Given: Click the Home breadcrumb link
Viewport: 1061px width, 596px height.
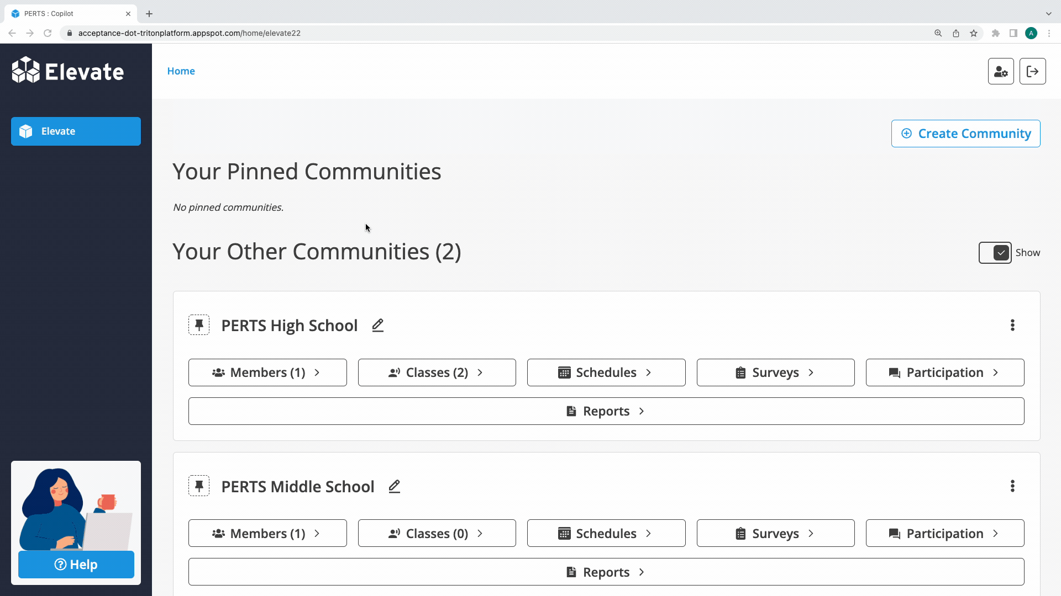Looking at the screenshot, I should coord(181,71).
